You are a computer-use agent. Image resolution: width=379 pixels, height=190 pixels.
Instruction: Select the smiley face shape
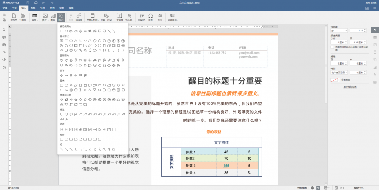coord(71,50)
